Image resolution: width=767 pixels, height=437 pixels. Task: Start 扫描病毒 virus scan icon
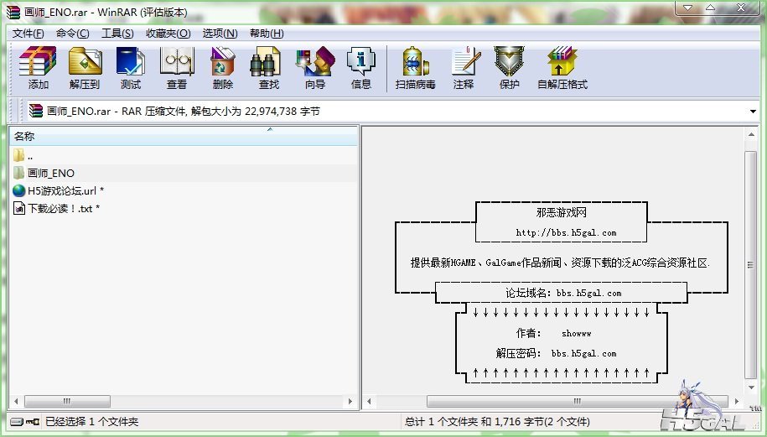point(415,68)
